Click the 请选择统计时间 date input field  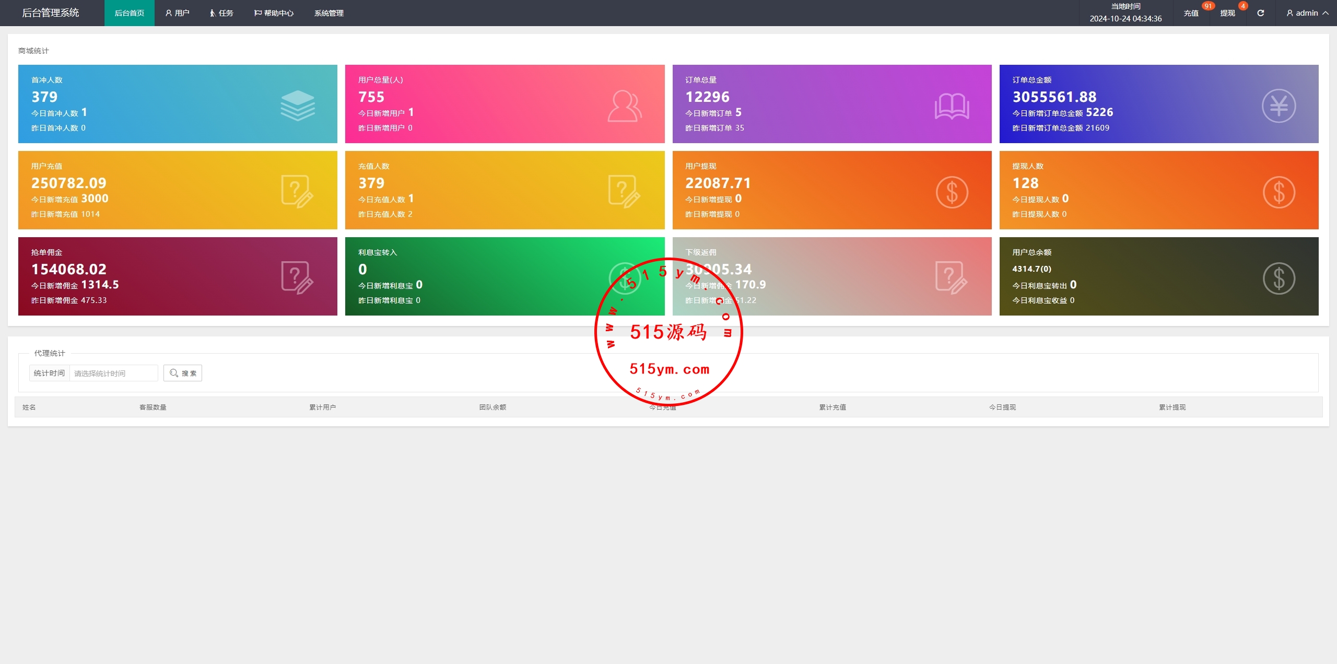click(113, 373)
